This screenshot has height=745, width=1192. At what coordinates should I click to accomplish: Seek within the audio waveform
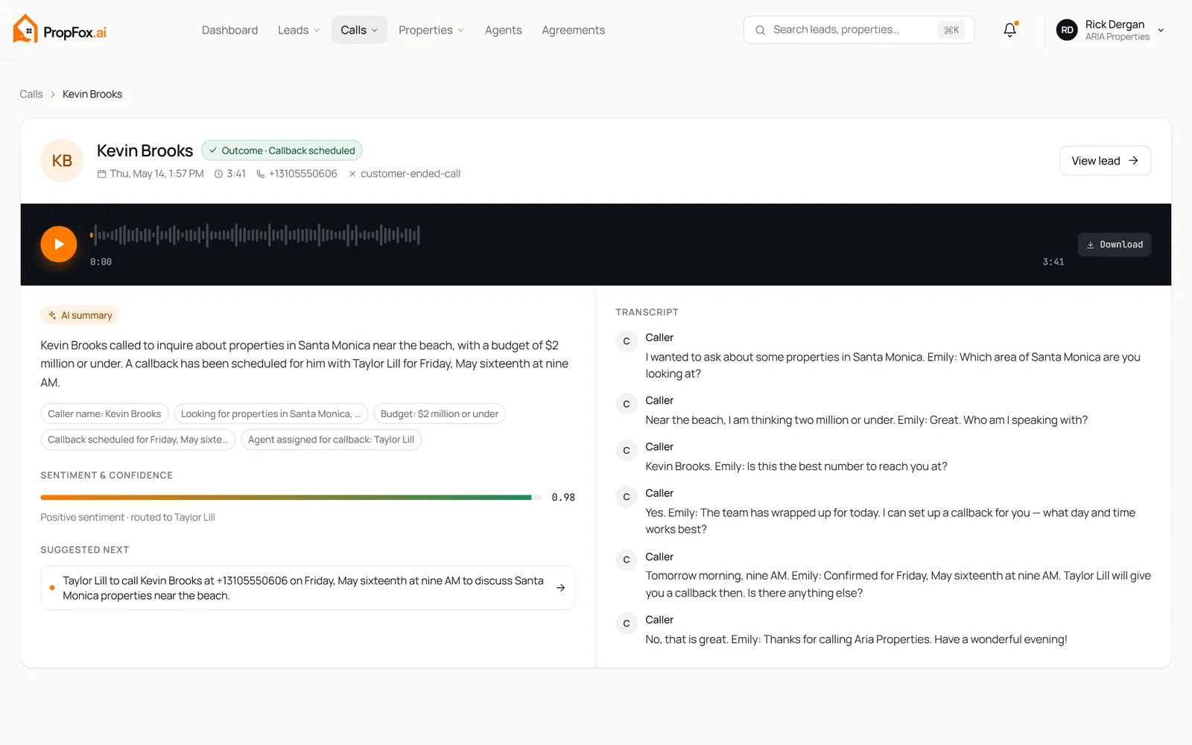255,235
